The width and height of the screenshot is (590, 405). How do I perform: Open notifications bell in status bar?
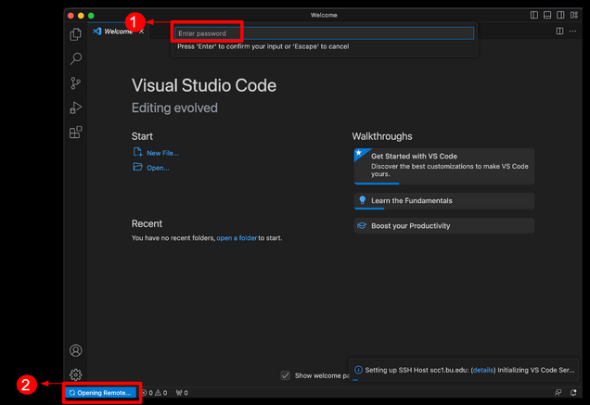pos(573,393)
